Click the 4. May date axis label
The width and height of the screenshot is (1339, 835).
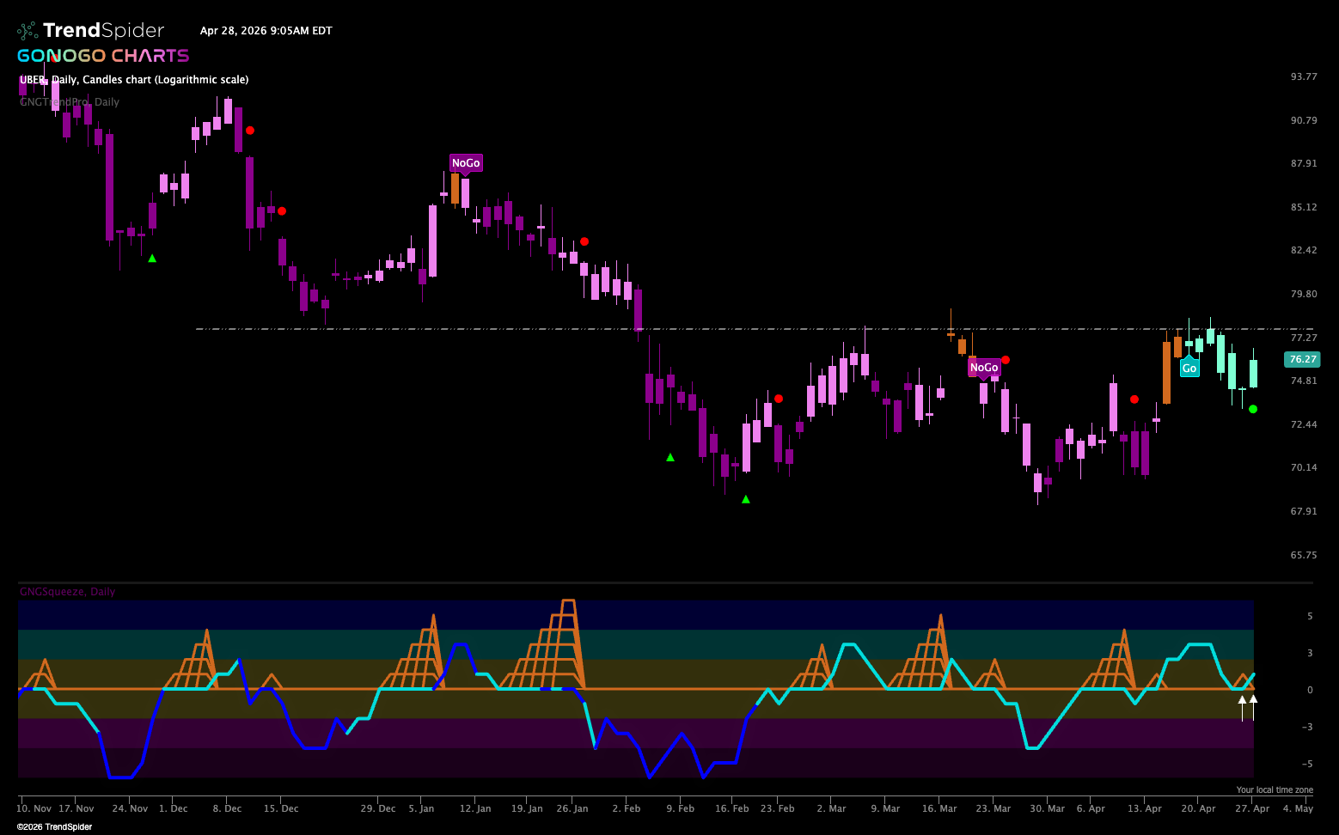click(1298, 808)
